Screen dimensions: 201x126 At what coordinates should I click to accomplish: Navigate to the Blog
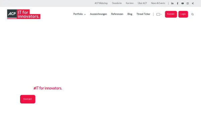(x=130, y=14)
